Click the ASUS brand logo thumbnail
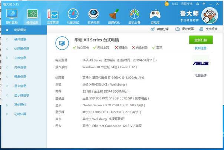This screenshot has height=150, width=224. (201, 63)
